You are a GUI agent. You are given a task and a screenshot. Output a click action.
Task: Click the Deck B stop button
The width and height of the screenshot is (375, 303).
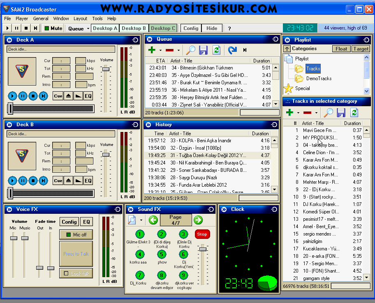[x=33, y=181]
